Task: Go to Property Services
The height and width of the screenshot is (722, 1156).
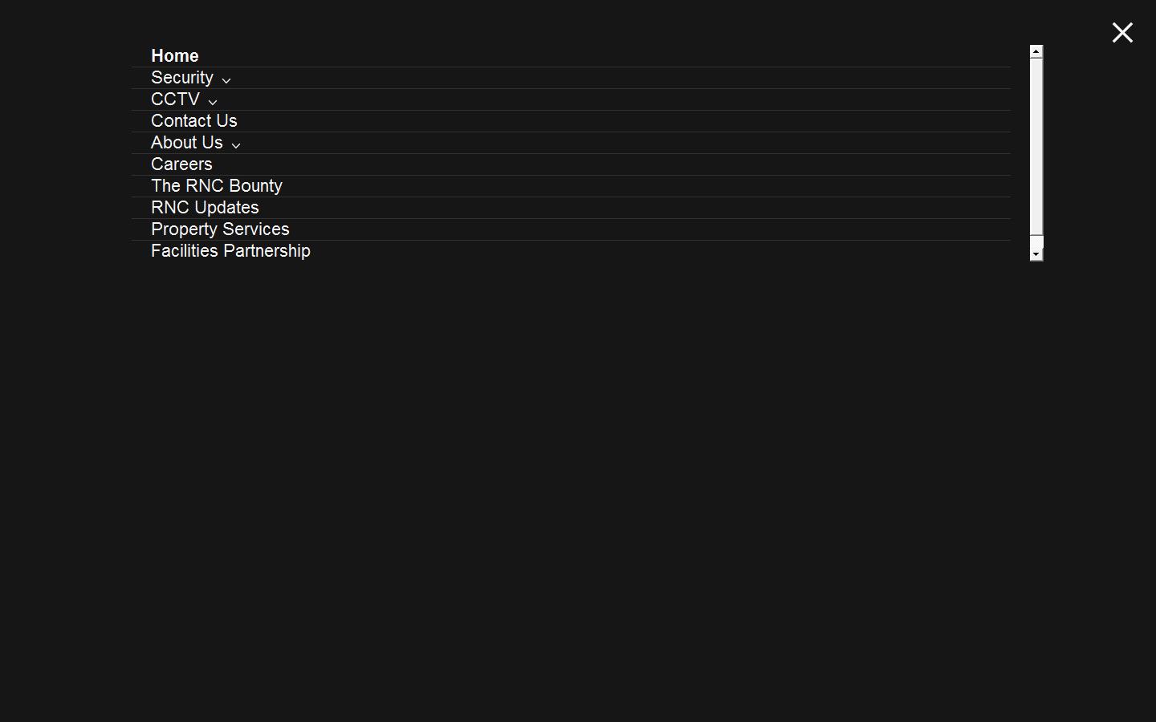Action: [220, 229]
